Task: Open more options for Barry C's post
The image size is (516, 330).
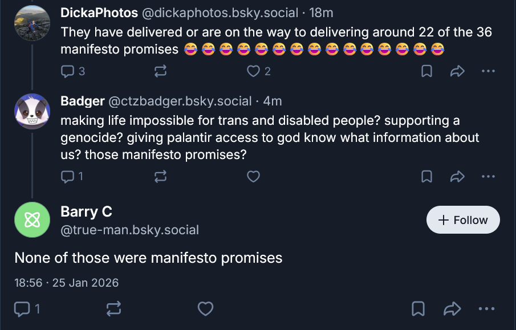Action: tap(486, 309)
